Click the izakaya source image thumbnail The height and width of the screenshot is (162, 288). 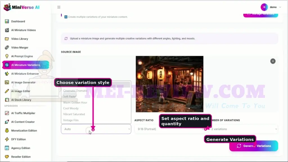pyautogui.click(x=170, y=84)
